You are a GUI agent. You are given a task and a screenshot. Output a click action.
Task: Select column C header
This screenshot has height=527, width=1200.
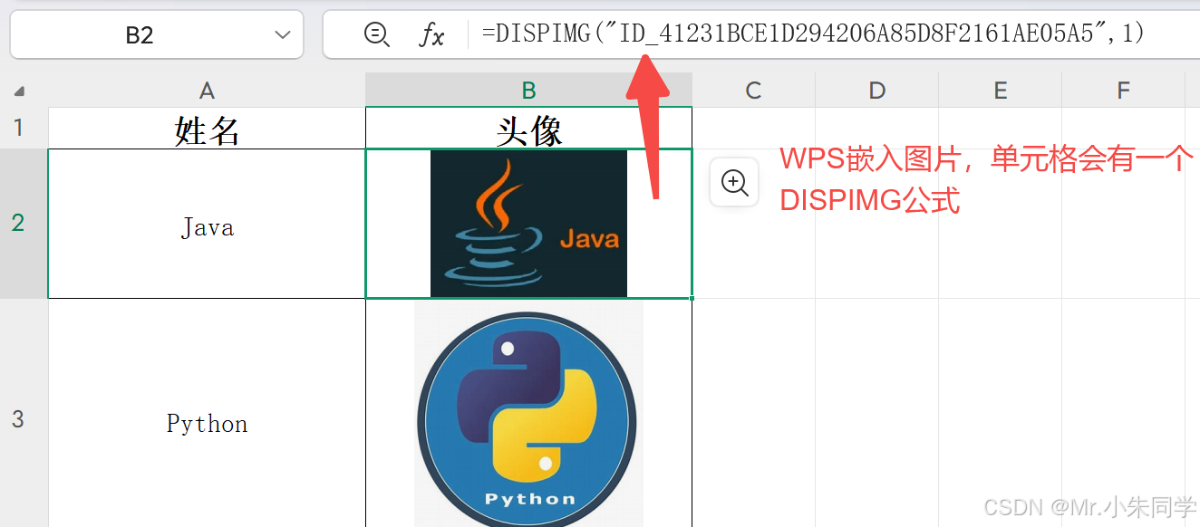tap(753, 90)
